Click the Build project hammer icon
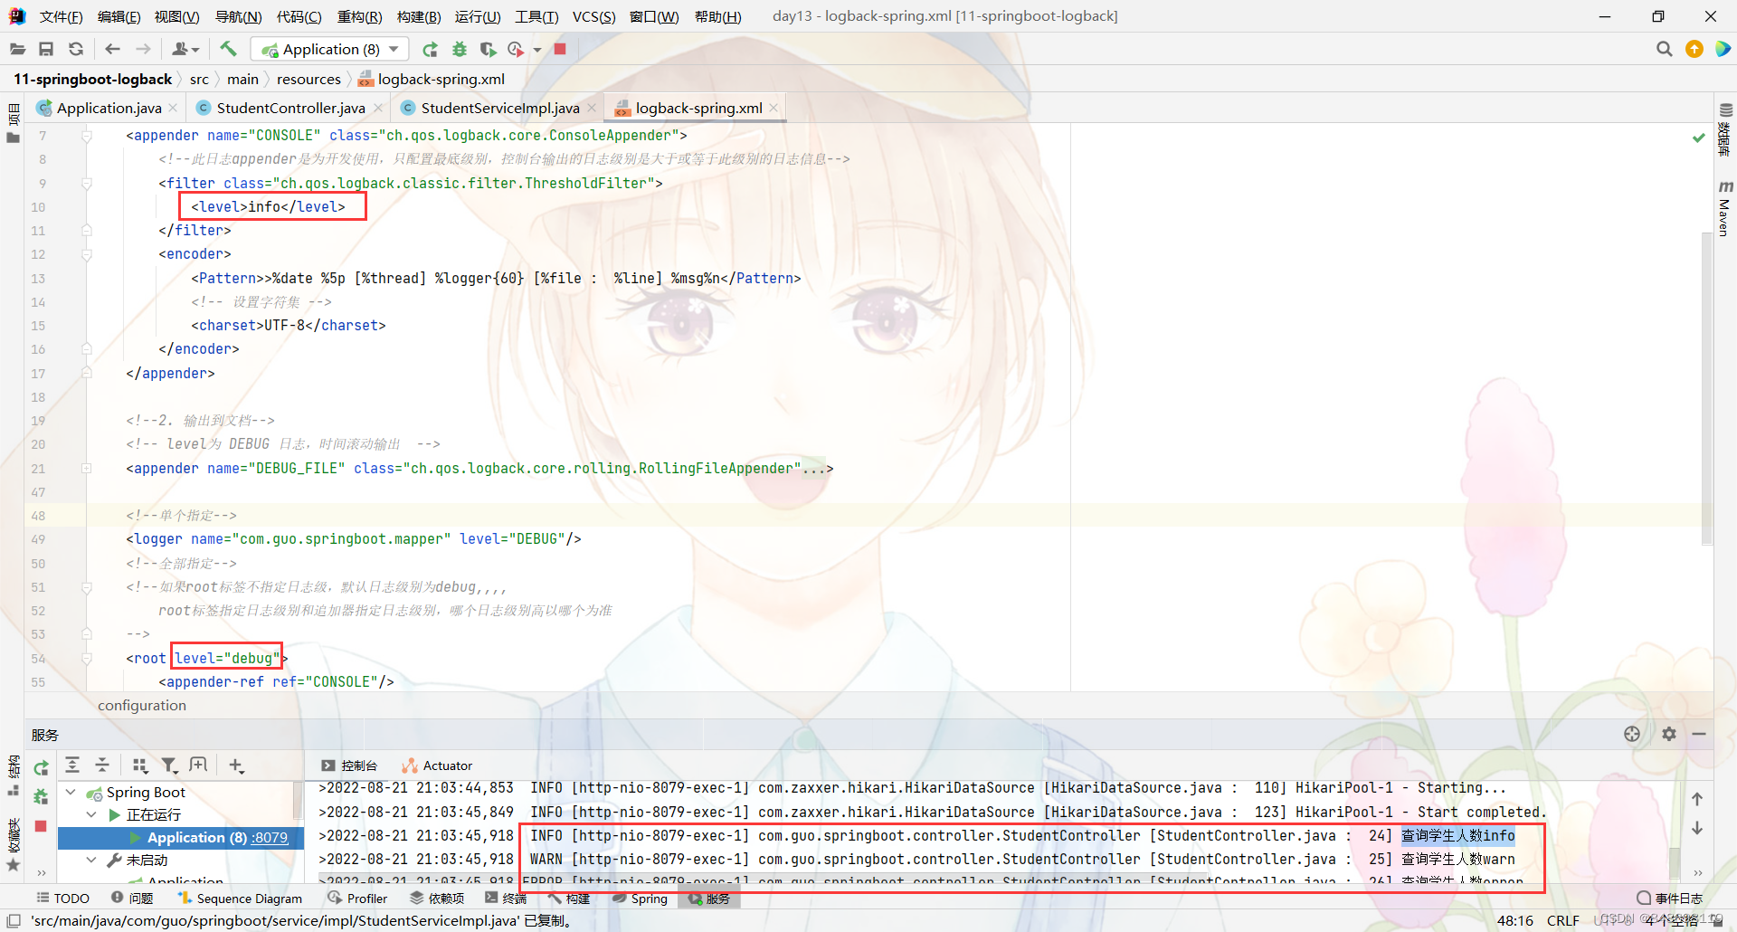 [x=228, y=49]
